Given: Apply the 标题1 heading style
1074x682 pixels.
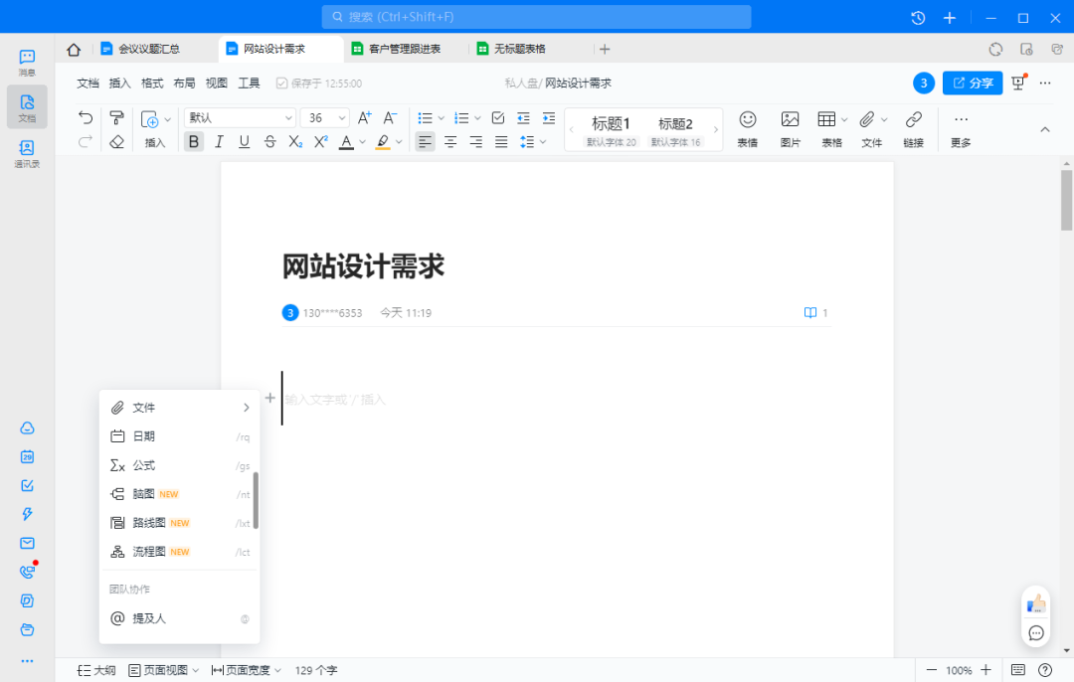Looking at the screenshot, I should 611,124.
